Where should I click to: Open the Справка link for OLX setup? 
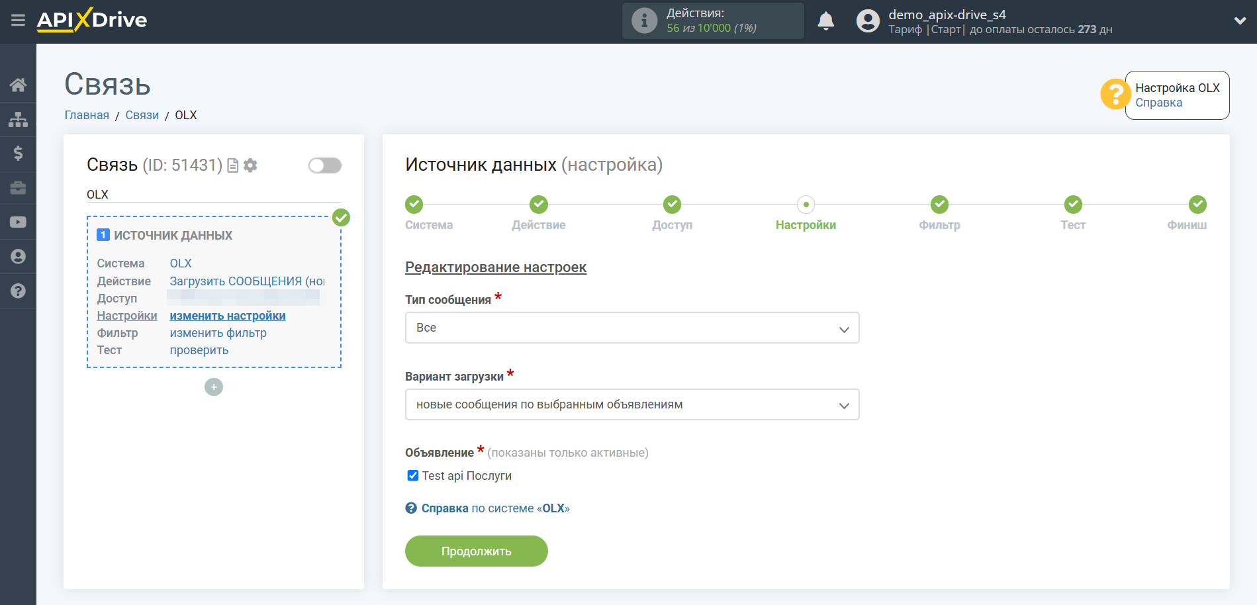[x=1158, y=103]
